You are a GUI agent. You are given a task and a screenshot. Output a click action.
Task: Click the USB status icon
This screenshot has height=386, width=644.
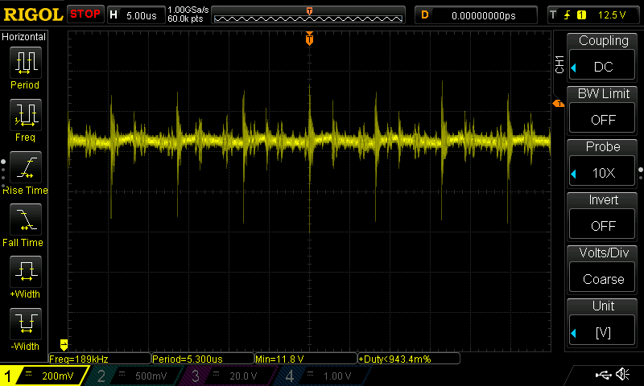(x=603, y=375)
